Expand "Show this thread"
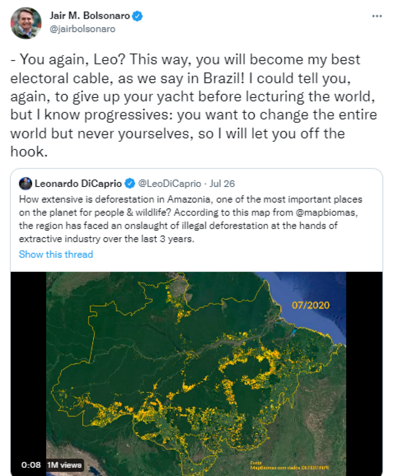The image size is (394, 476). (x=56, y=255)
